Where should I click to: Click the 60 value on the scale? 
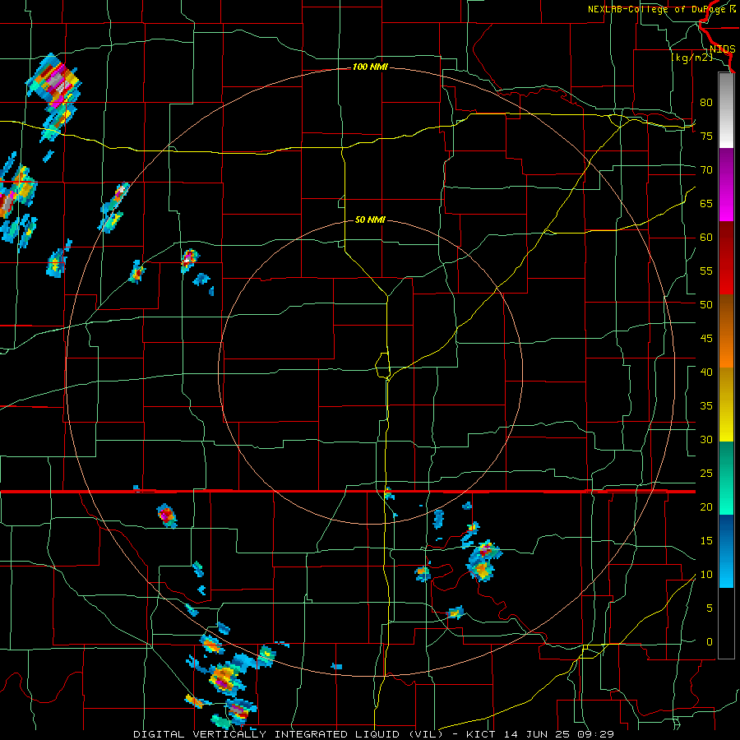tap(706, 238)
